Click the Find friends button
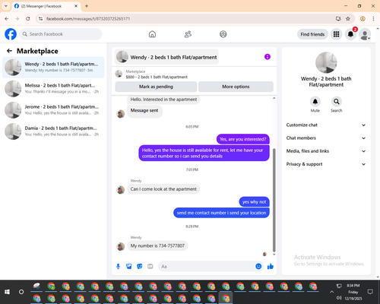This screenshot has height=304, width=380. coord(312,34)
